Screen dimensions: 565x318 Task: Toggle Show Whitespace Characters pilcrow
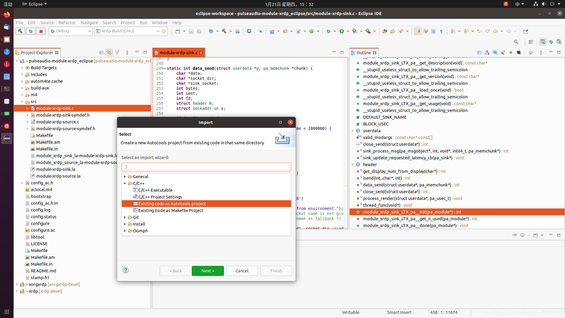pyautogui.click(x=441, y=31)
